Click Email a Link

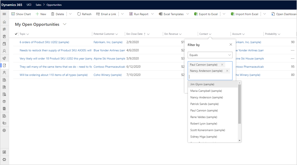pyautogui.click(x=106, y=14)
